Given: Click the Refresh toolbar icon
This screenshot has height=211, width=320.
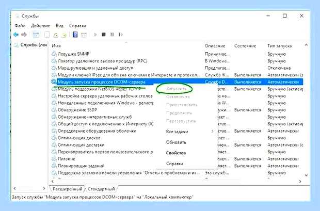Looking at the screenshot, I should tap(56, 35).
